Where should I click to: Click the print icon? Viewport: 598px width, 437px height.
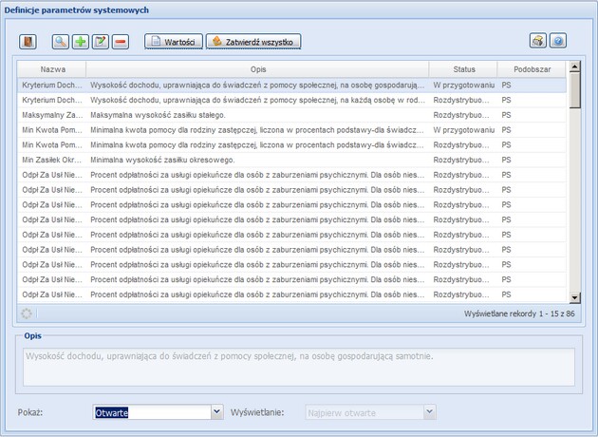click(538, 41)
